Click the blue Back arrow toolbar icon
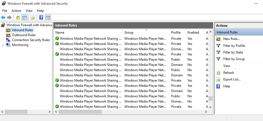 tap(3, 17)
